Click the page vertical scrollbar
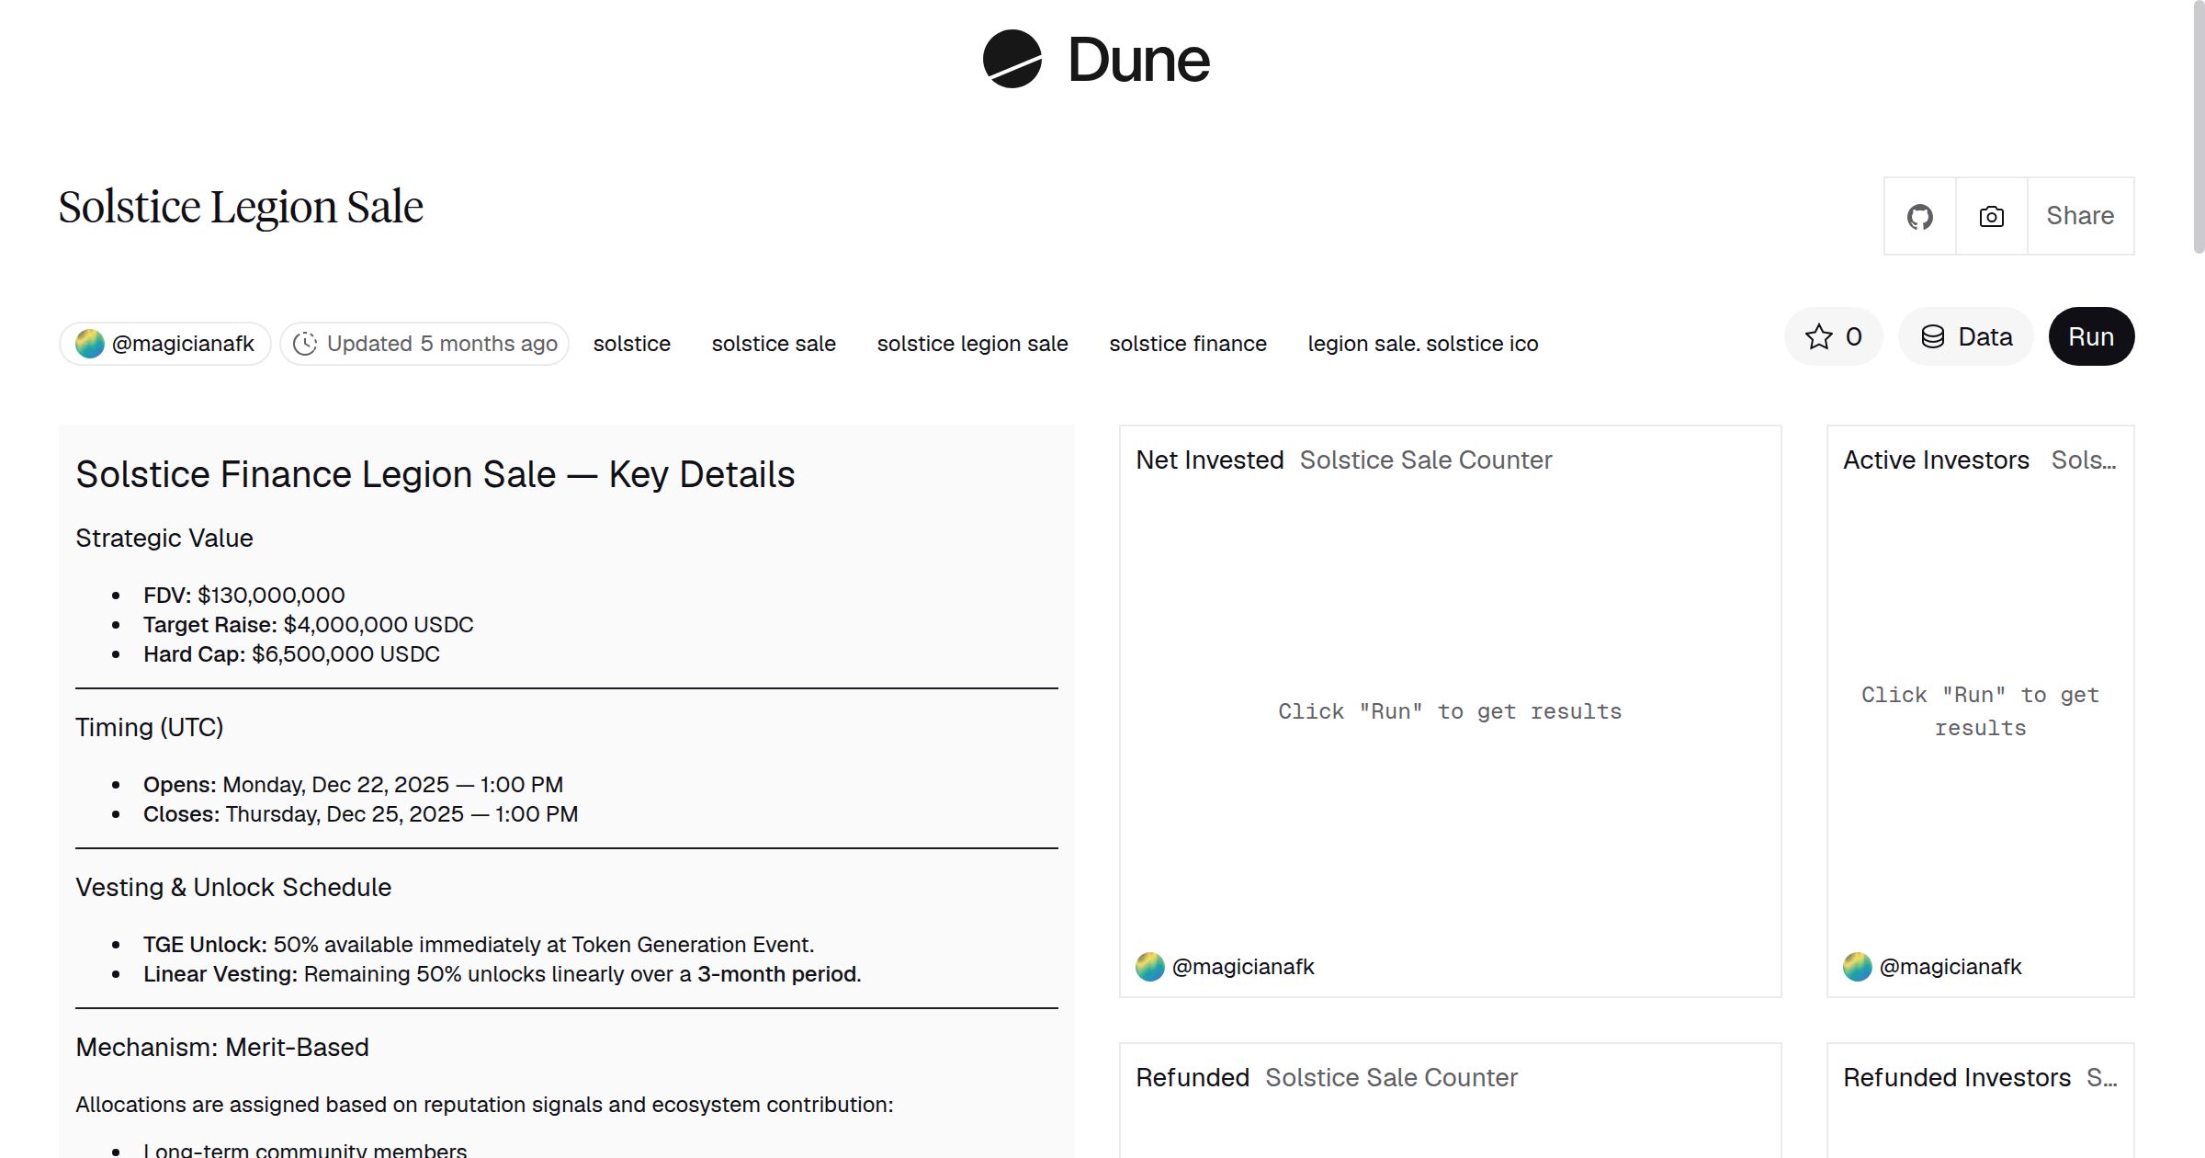 click(2198, 129)
